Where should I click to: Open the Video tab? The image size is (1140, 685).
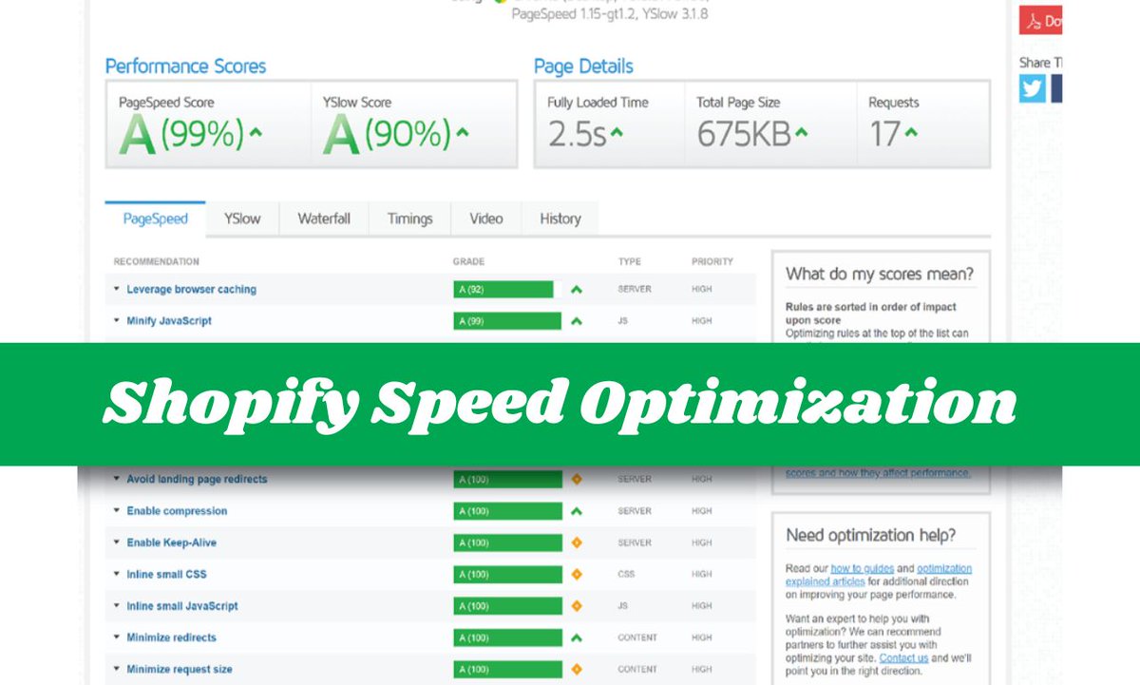tap(486, 219)
